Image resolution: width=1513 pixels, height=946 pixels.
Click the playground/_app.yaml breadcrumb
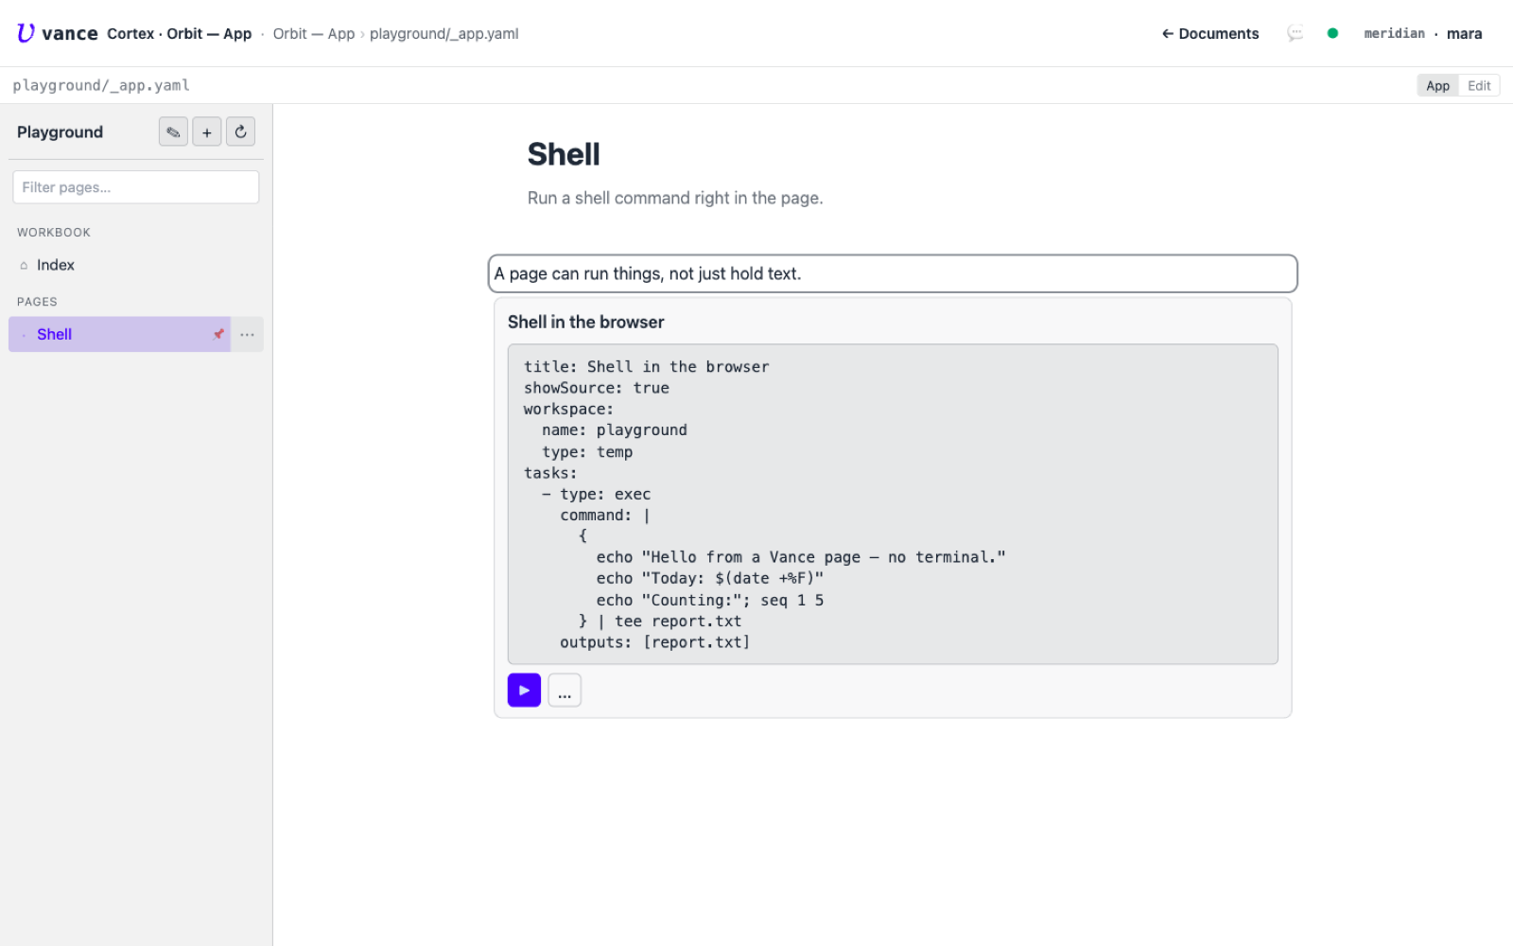point(443,33)
